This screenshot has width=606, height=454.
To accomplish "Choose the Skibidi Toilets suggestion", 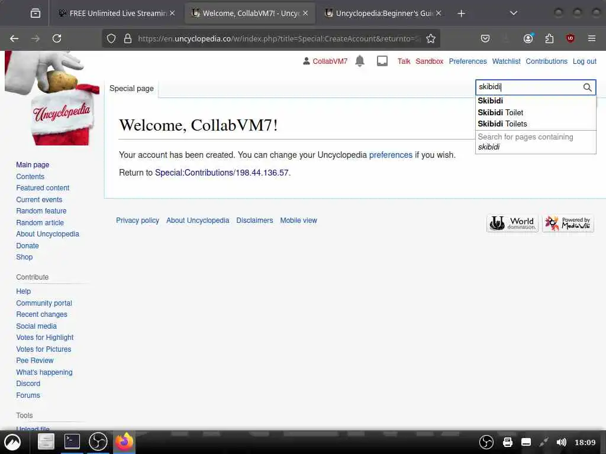I will click(536, 124).
